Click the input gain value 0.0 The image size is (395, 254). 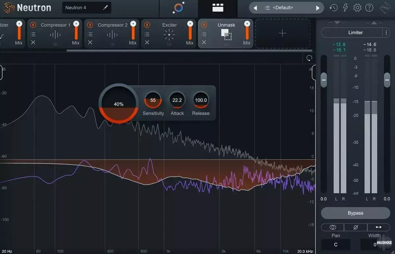click(x=324, y=199)
